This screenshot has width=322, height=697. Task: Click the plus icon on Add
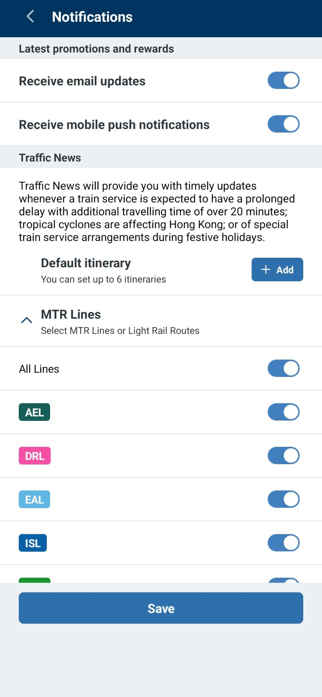[x=266, y=270]
